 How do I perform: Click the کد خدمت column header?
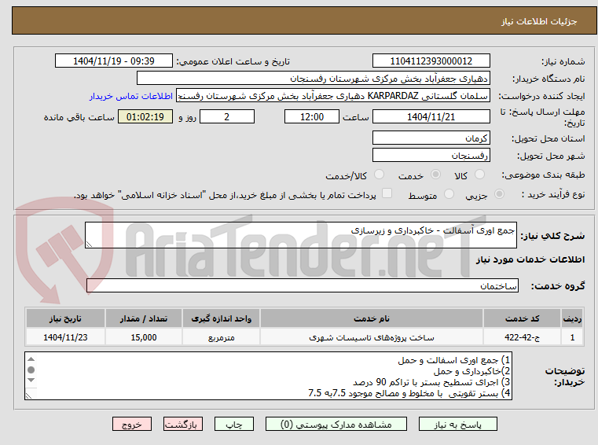tap(522, 318)
